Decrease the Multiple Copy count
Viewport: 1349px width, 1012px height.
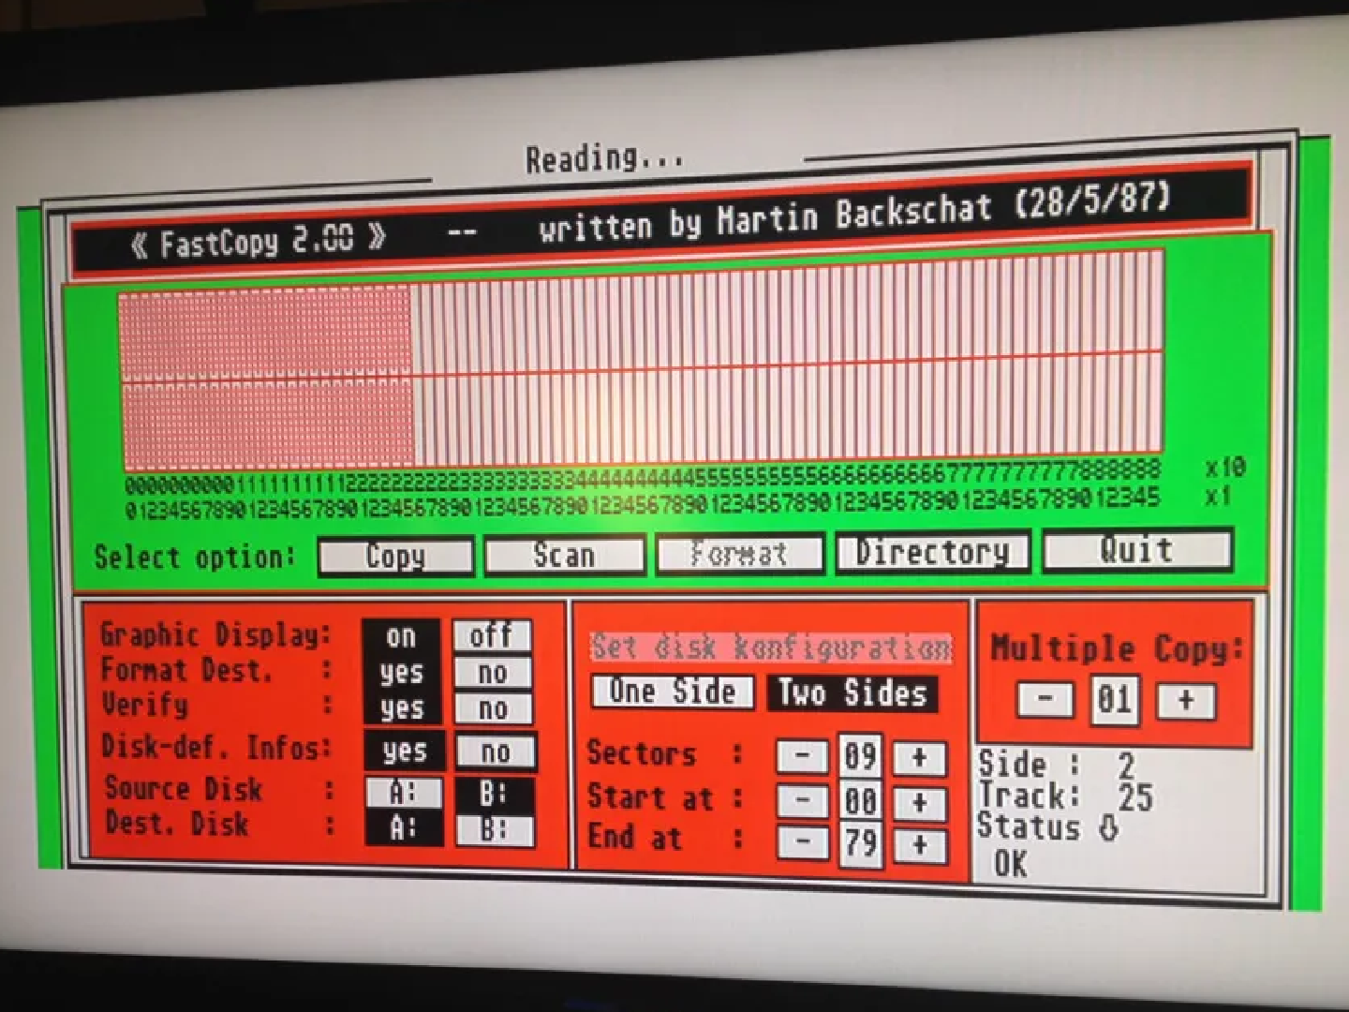pos(1045,699)
